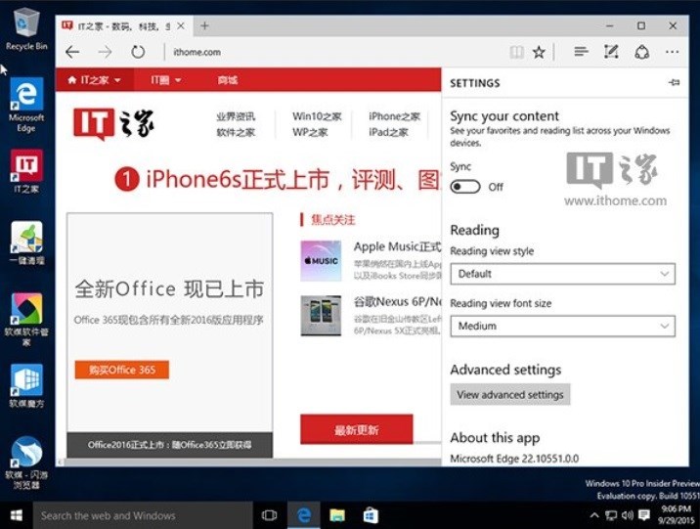700x529 pixels.
Task: Make a Web Note
Action: point(611,52)
